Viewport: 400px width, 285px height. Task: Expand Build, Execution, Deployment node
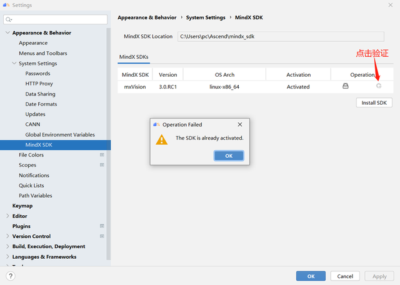pyautogui.click(x=7, y=246)
